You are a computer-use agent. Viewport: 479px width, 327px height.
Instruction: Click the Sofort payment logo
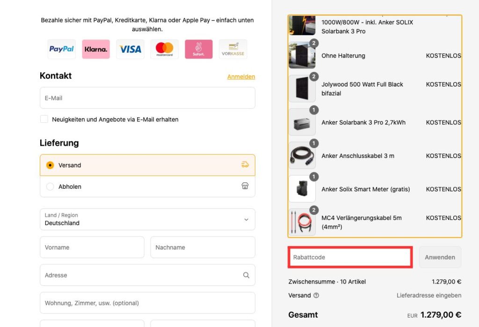coord(198,49)
